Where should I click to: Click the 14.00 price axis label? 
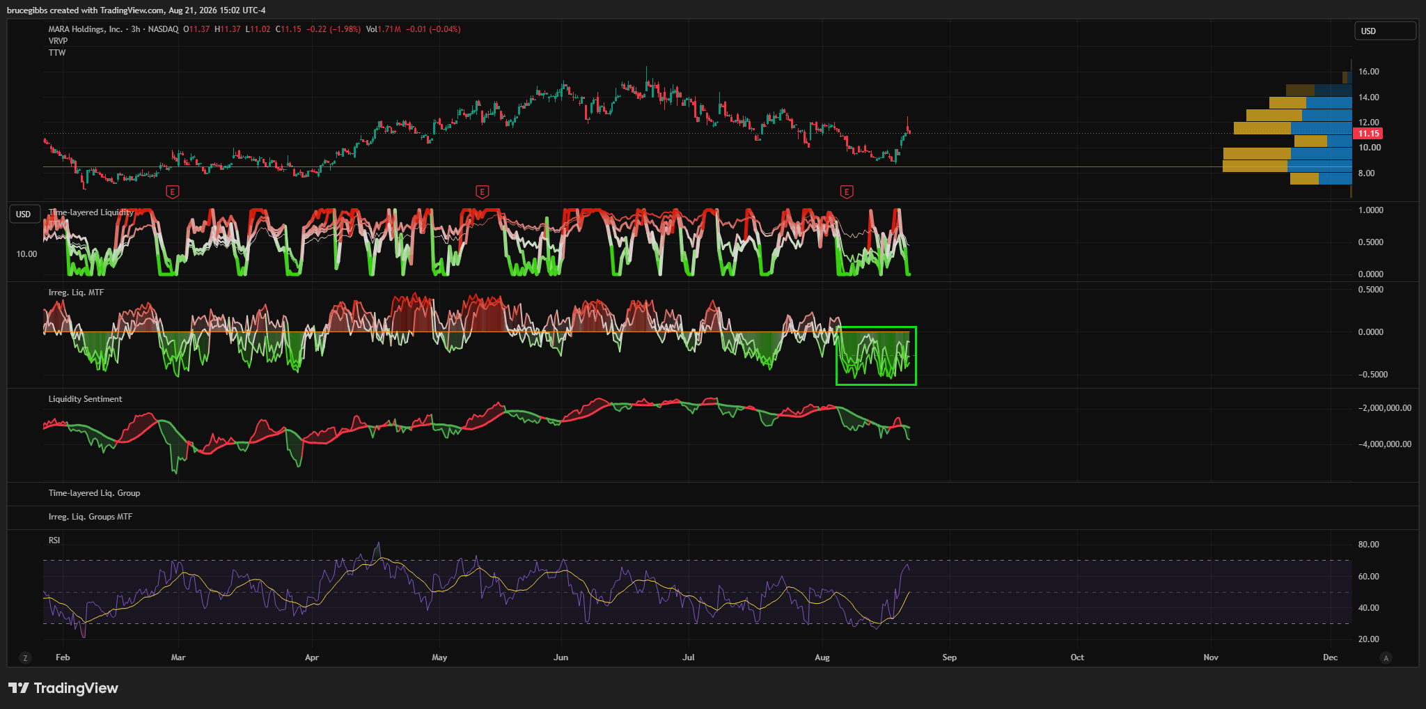point(1368,98)
